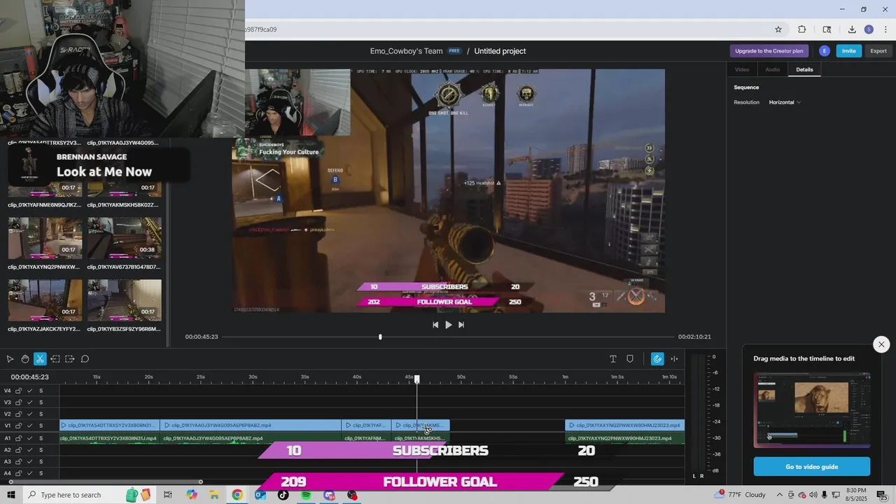Activate the scissors cut tool
Screen dimensions: 896x504
tap(40, 359)
